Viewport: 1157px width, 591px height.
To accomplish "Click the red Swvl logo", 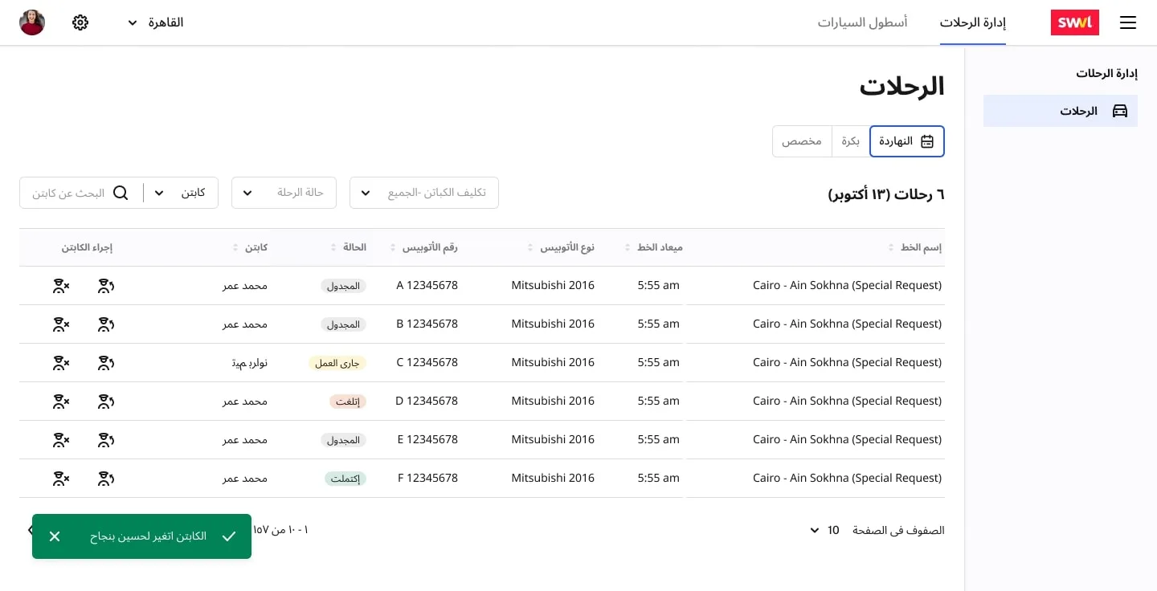I will click(x=1074, y=22).
